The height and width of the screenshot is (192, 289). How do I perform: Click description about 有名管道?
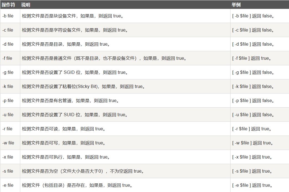pyautogui.click(x=70, y=101)
